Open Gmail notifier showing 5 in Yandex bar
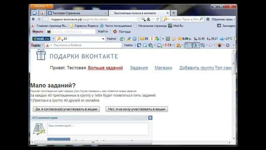 [168, 45]
